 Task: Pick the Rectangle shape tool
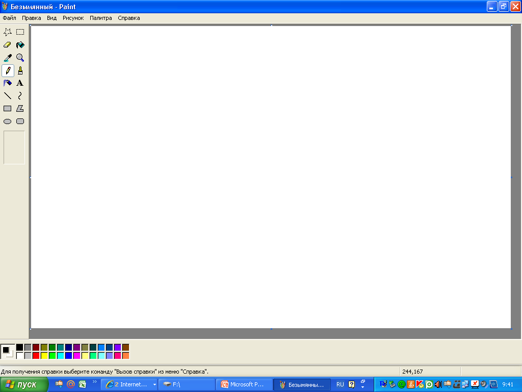click(8, 109)
